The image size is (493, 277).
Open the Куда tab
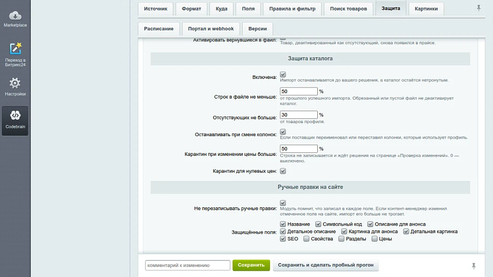(221, 9)
